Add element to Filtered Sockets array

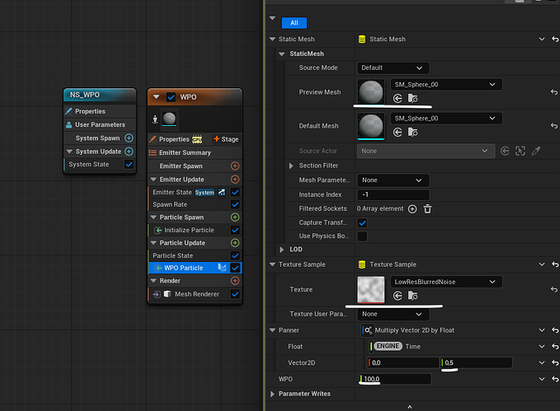point(412,209)
